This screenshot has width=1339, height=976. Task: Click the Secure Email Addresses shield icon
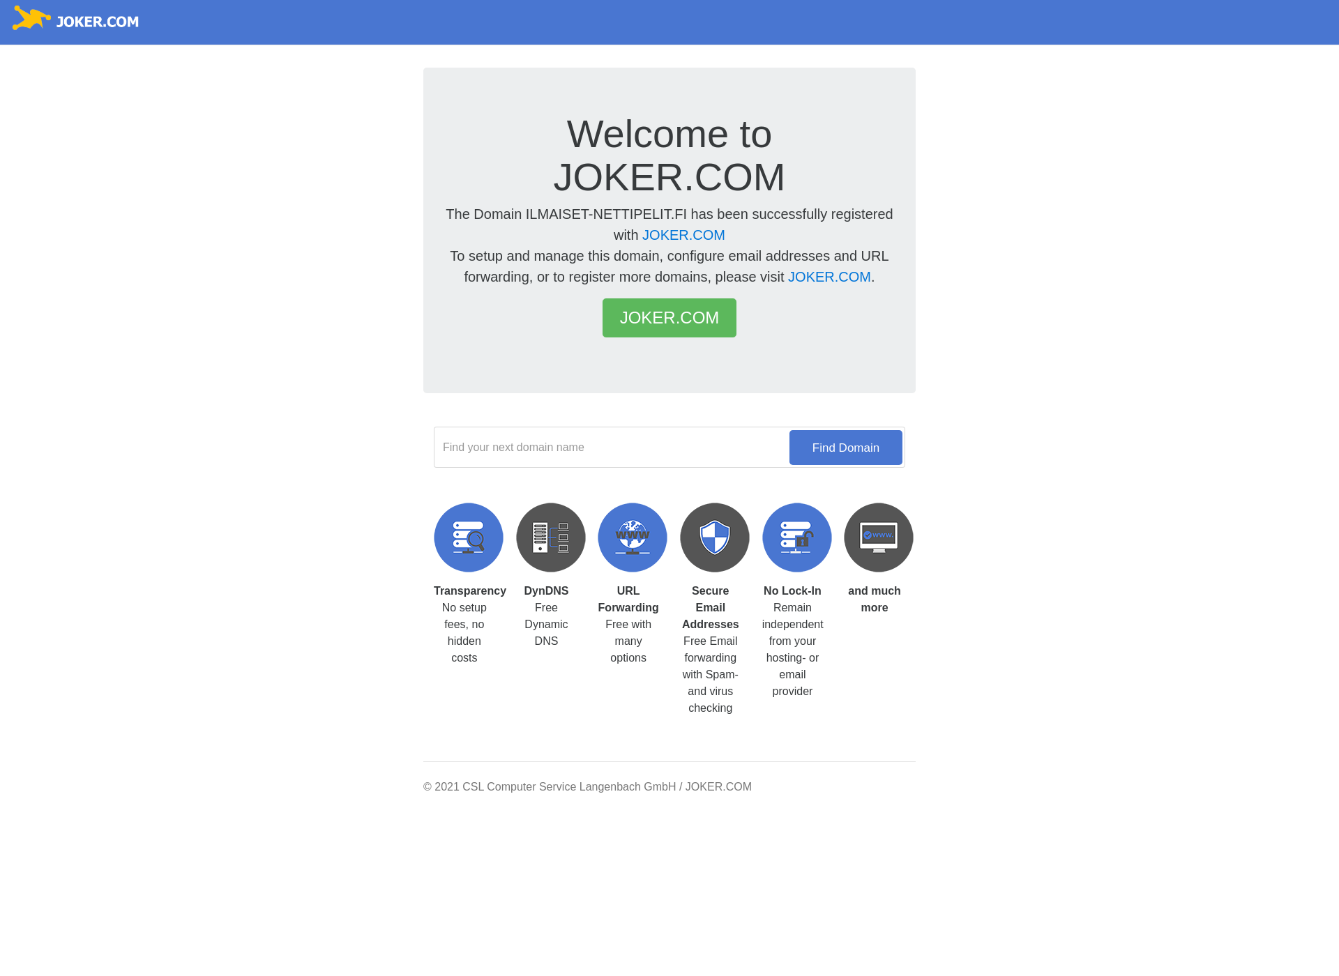click(714, 537)
